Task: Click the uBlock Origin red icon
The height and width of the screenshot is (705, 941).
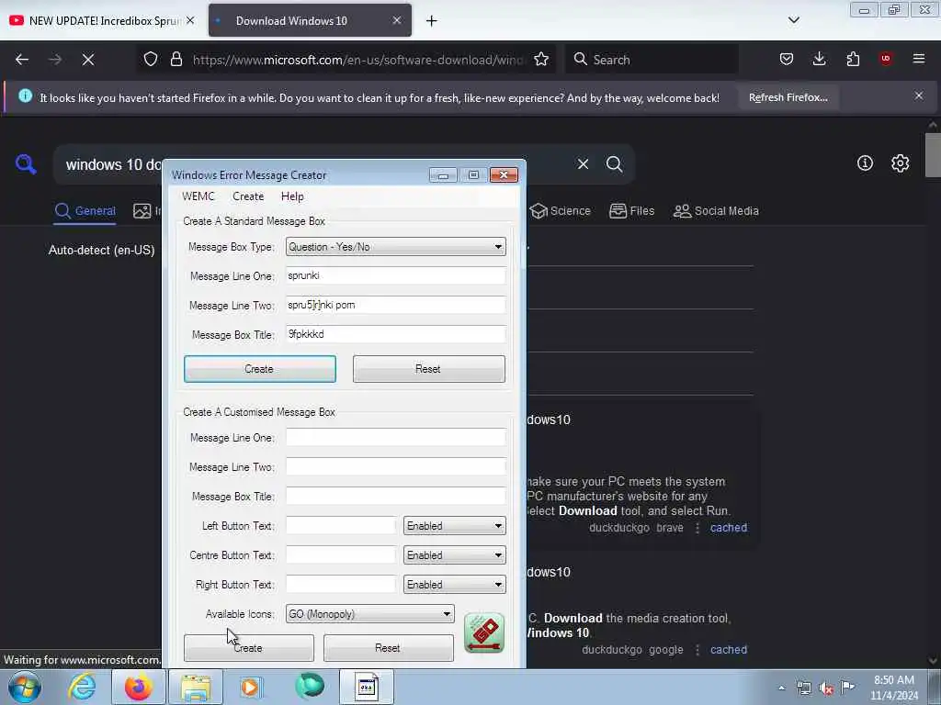Action: 886,58
